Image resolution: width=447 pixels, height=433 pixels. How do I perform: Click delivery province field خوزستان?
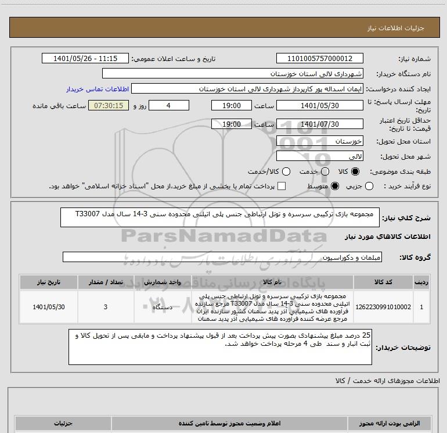(x=319, y=141)
